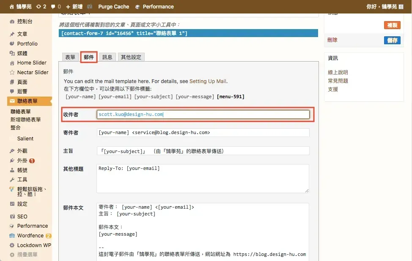This screenshot has width=412, height=261.
Task: Click the 收件者 email input field
Action: (x=203, y=114)
